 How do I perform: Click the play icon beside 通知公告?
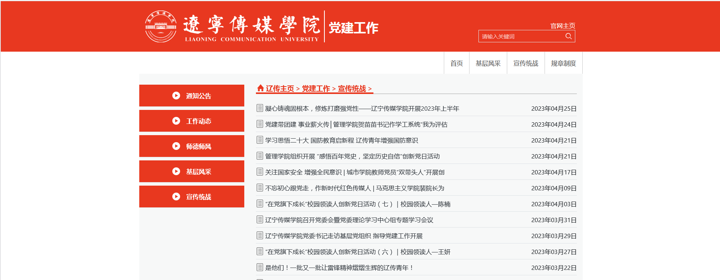(176, 96)
